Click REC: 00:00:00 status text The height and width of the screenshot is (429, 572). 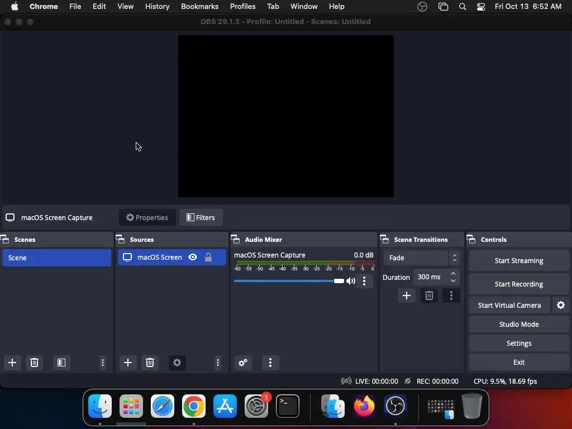437,381
